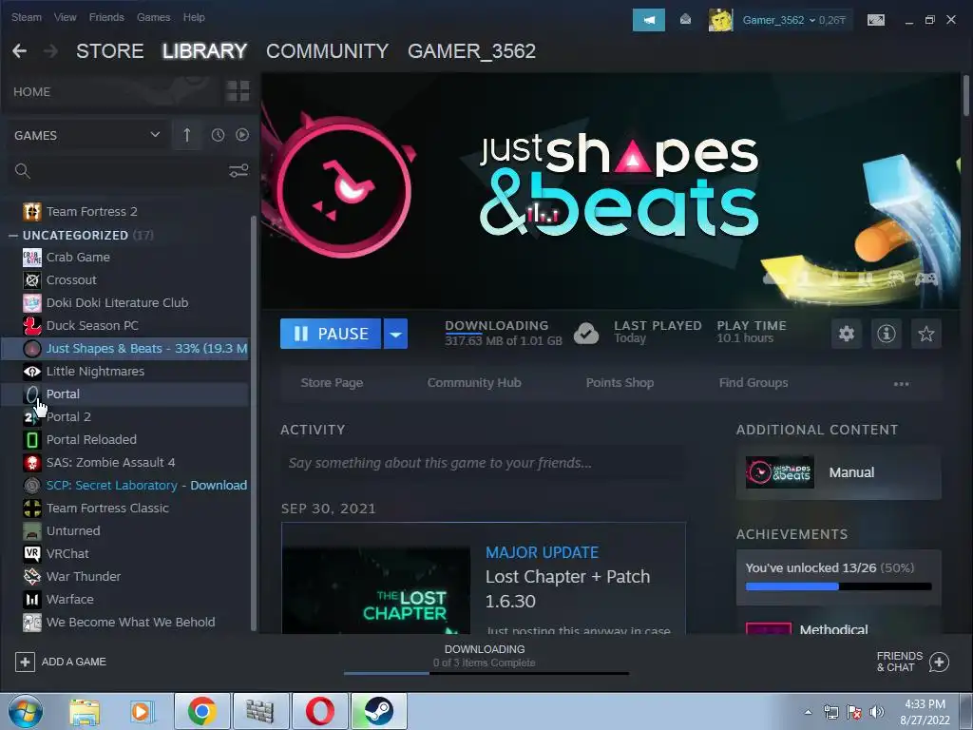
Task: Open downloads progress bar at bottom
Action: click(486, 673)
